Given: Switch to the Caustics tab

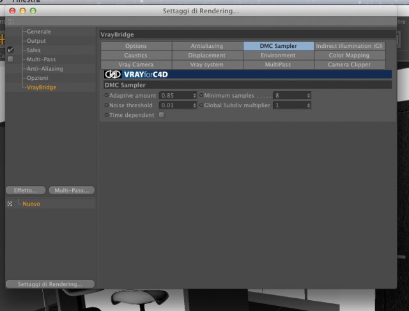Looking at the screenshot, I should tap(136, 56).
